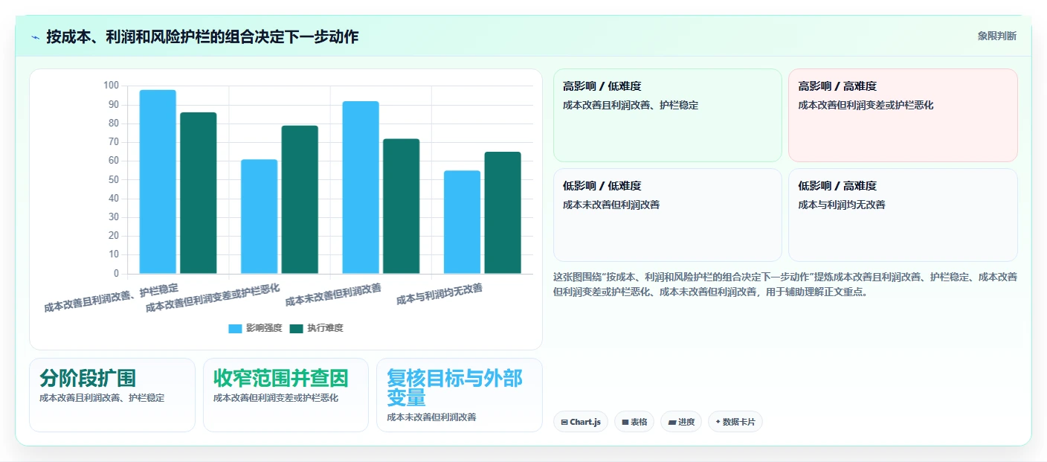This screenshot has width=1047, height=462.
Task: Click the 象限判断 label in the header
Action: pos(996,36)
